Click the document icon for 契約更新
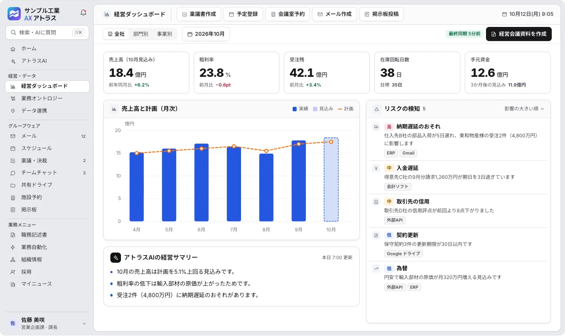Image resolution: width=565 pixels, height=336 pixels. point(376,235)
